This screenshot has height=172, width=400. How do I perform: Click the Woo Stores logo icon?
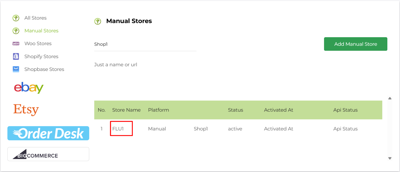(x=16, y=44)
